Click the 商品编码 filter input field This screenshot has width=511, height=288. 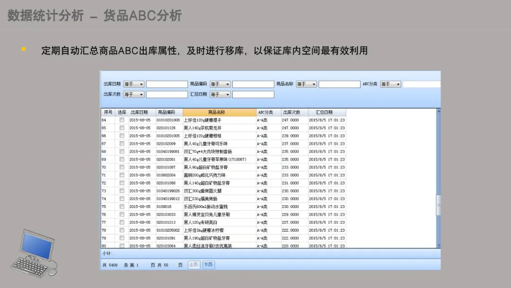click(253, 84)
